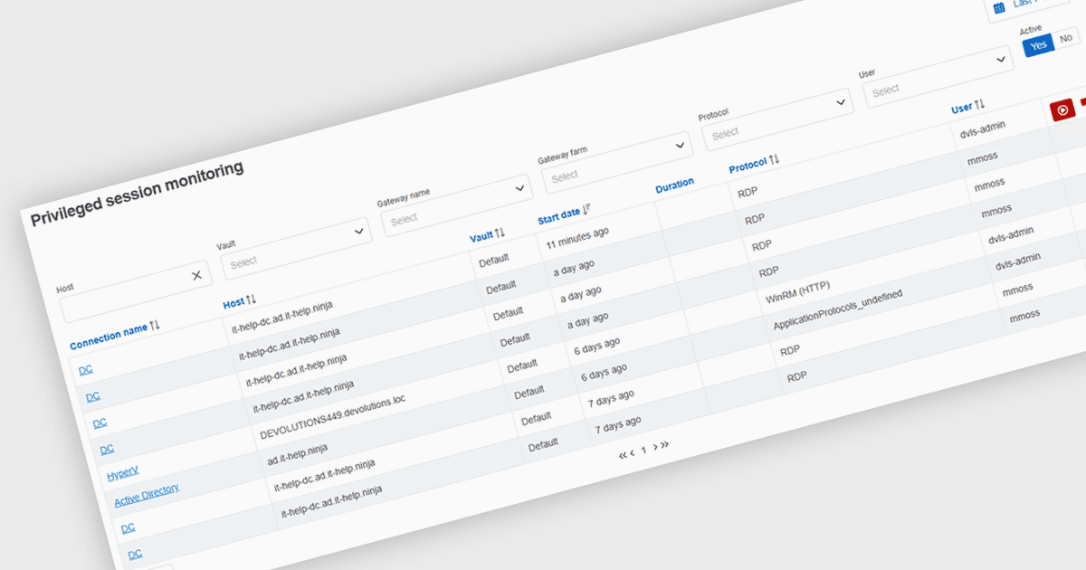Viewport: 1086px width, 570px height.
Task: Sort by Connection name using its arrows icon
Action: 156,326
